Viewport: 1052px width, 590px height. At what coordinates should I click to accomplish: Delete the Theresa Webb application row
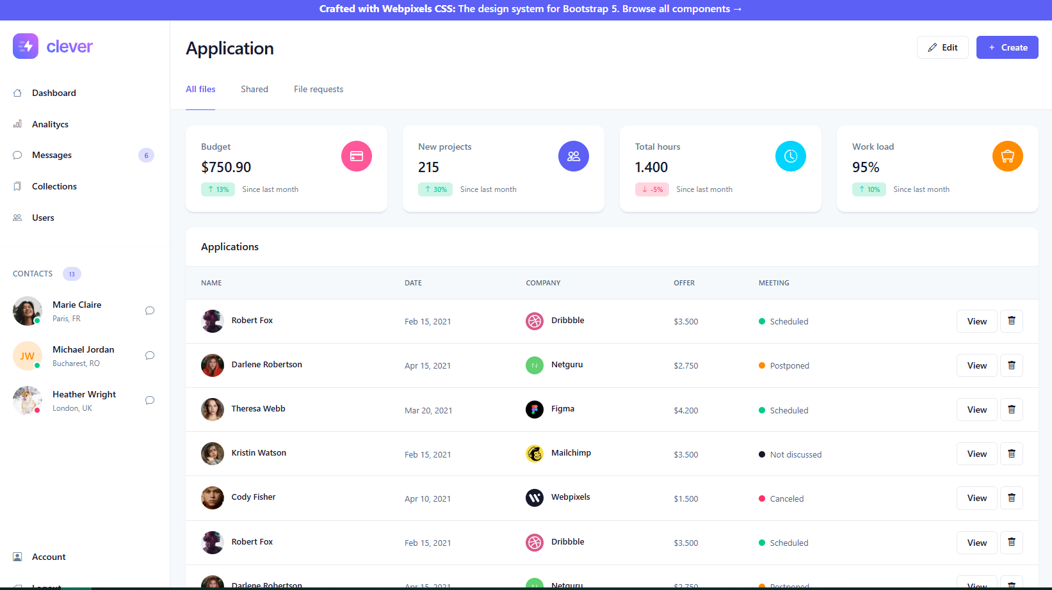(x=1011, y=410)
